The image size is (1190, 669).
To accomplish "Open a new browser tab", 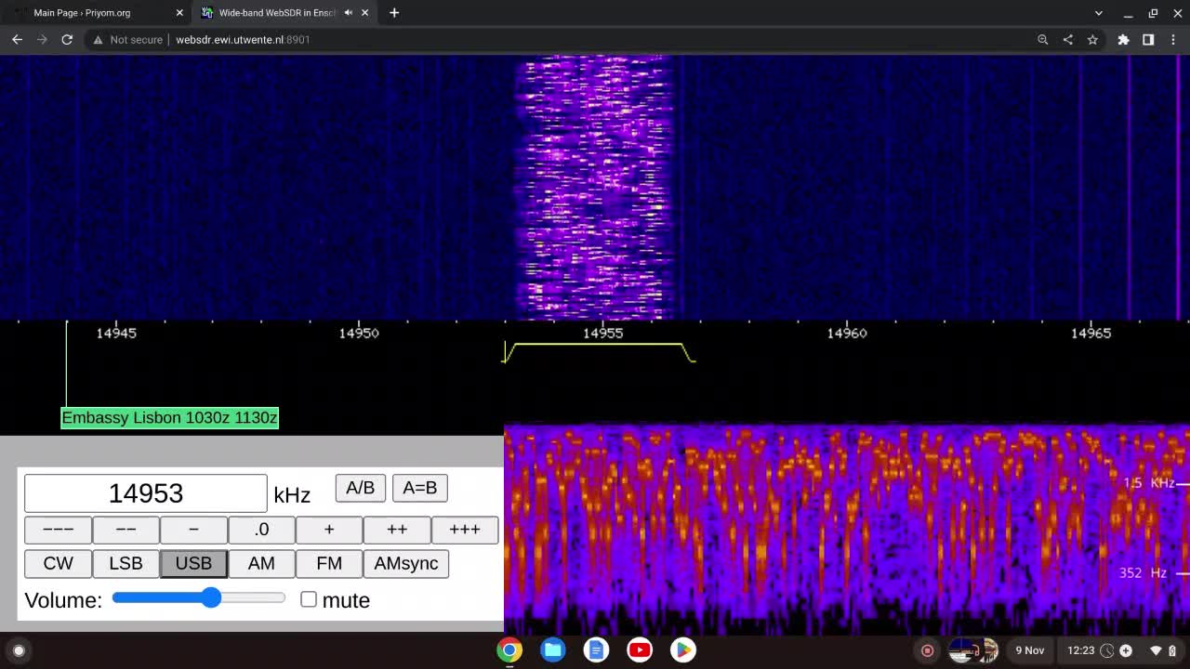I will pos(394,13).
